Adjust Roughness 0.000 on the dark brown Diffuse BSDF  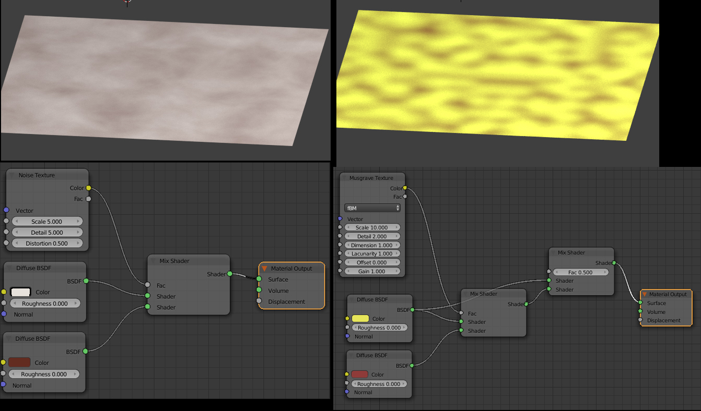pos(44,374)
